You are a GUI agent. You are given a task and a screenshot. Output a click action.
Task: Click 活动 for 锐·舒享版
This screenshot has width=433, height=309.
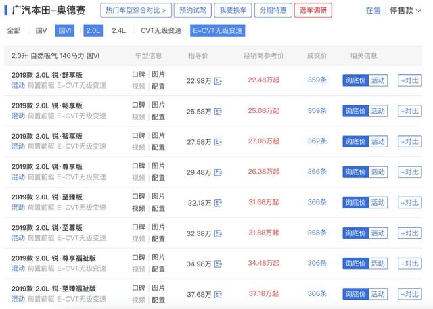point(378,80)
